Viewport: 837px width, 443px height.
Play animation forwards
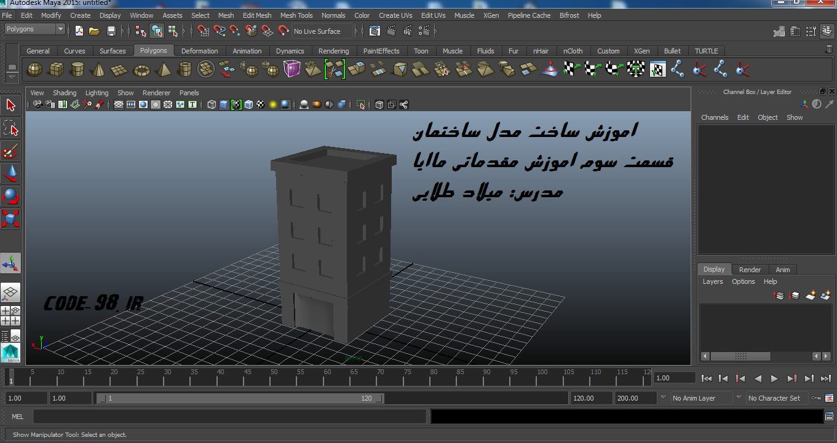point(775,378)
